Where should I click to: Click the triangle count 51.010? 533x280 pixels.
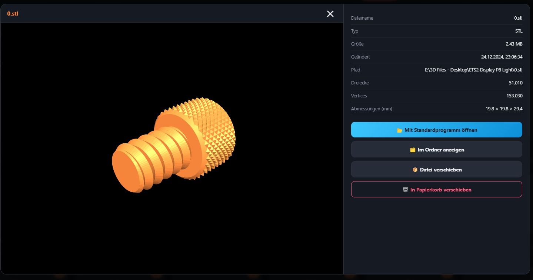coord(516,83)
